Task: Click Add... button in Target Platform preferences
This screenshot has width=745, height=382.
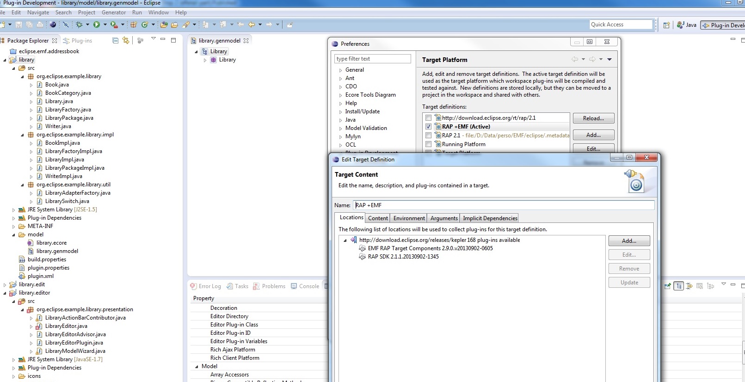Action: click(593, 135)
